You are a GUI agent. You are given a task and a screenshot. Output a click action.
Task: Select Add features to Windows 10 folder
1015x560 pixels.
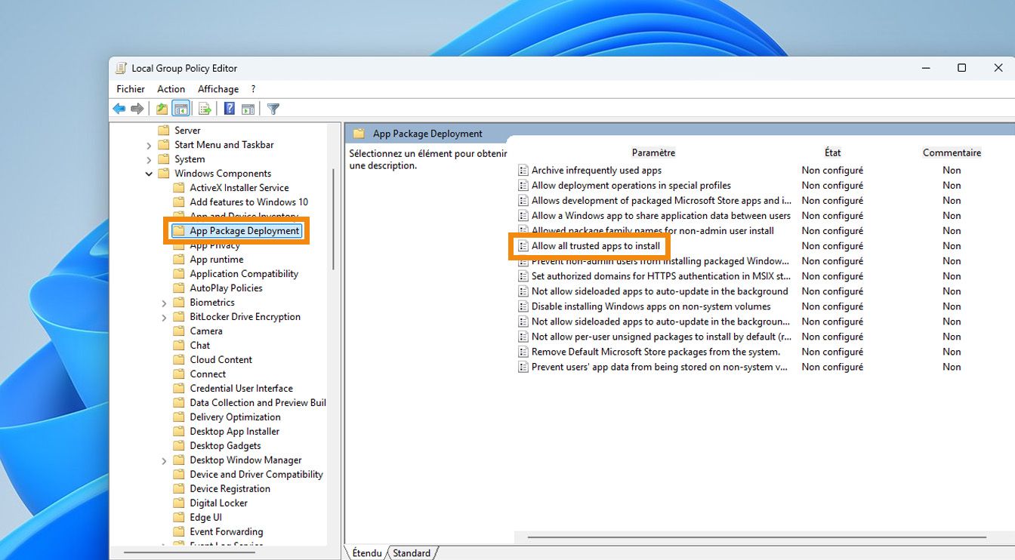(249, 202)
